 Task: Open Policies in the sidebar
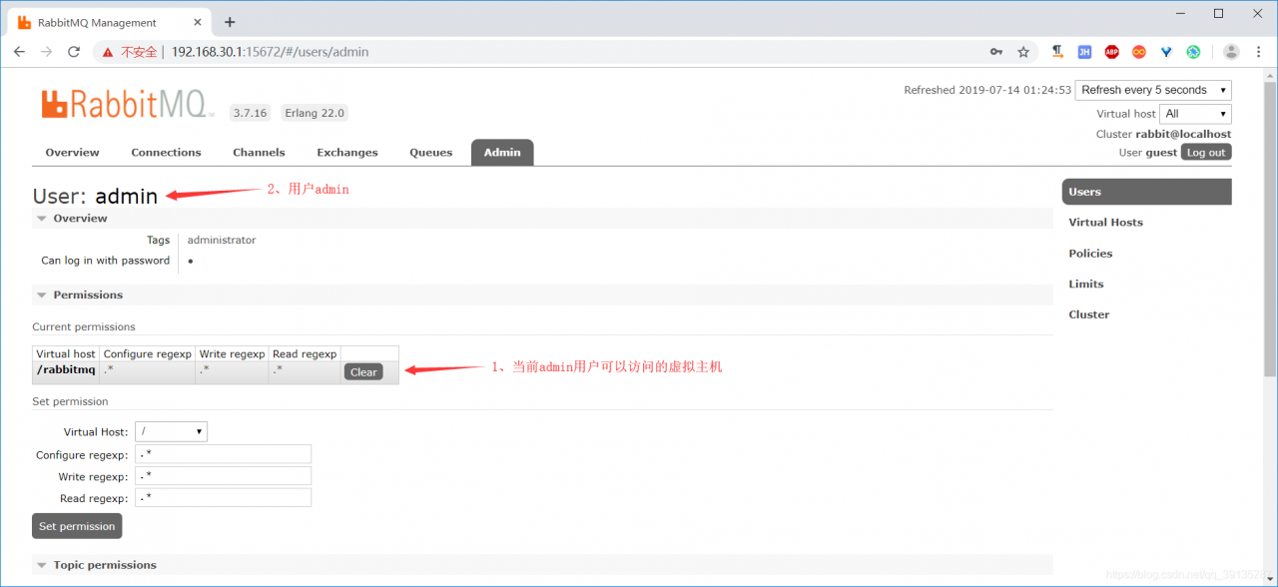[x=1090, y=254]
